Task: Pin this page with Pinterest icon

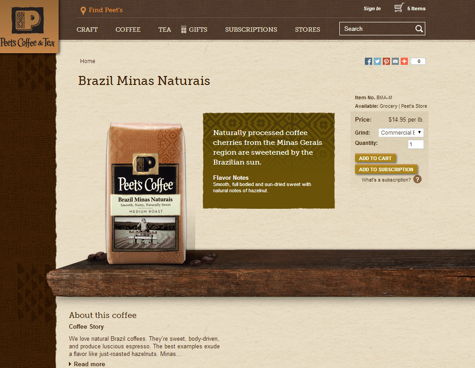Action: [x=386, y=61]
